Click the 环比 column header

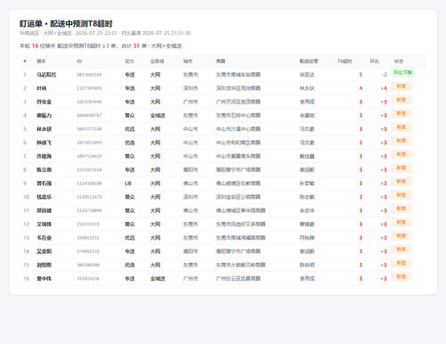(x=375, y=61)
